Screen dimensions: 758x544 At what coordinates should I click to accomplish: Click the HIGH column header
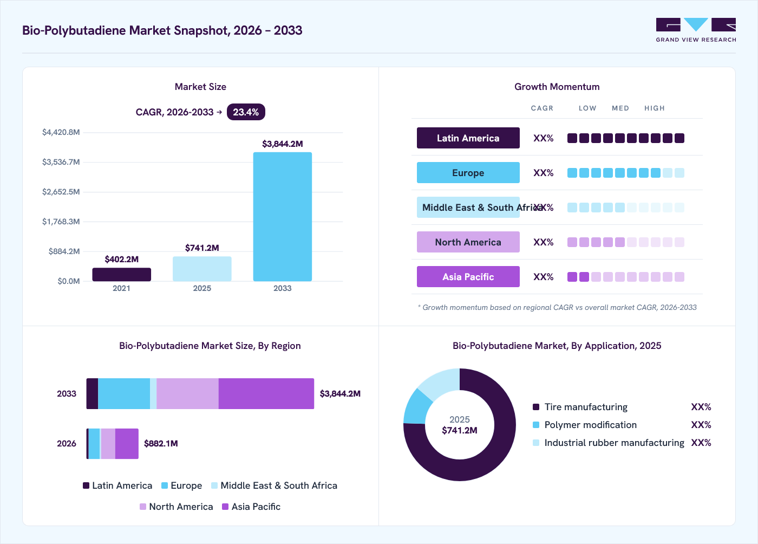[x=655, y=108]
